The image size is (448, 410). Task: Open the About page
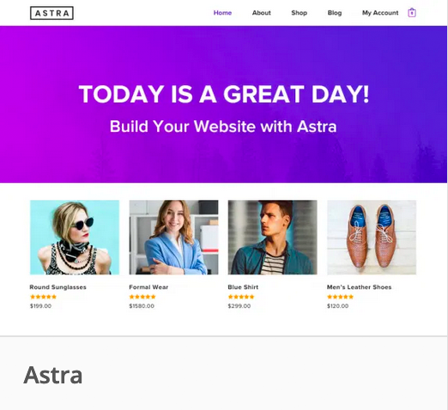pos(262,13)
